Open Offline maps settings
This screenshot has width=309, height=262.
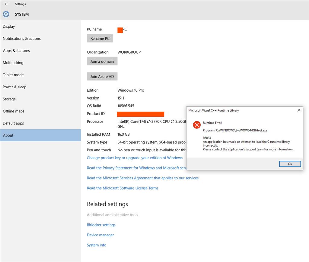click(40, 111)
